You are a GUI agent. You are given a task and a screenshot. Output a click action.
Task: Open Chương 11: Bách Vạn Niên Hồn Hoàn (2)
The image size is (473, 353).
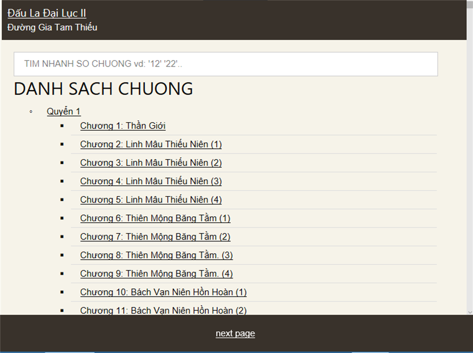pyautogui.click(x=163, y=310)
